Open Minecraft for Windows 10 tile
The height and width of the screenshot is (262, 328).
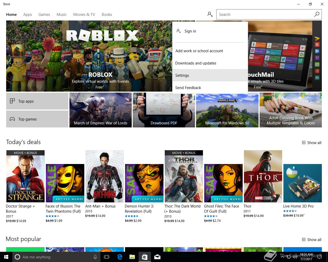click(227, 110)
